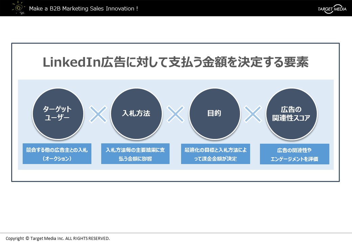The height and width of the screenshot is (244, 352).
Task: Click the TARGET MEDIA logo
Action: pos(332,9)
